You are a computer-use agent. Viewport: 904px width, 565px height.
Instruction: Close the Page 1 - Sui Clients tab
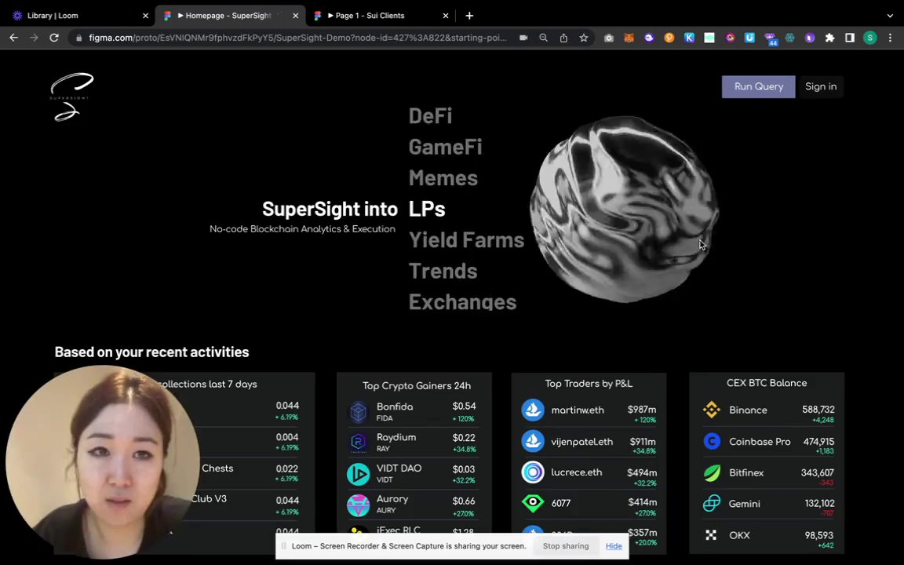tap(445, 16)
